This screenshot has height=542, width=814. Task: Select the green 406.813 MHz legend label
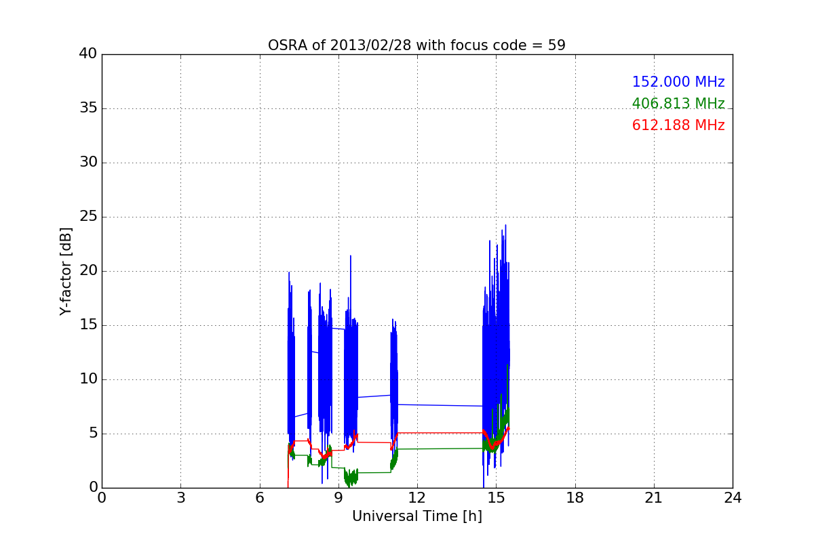678,104
